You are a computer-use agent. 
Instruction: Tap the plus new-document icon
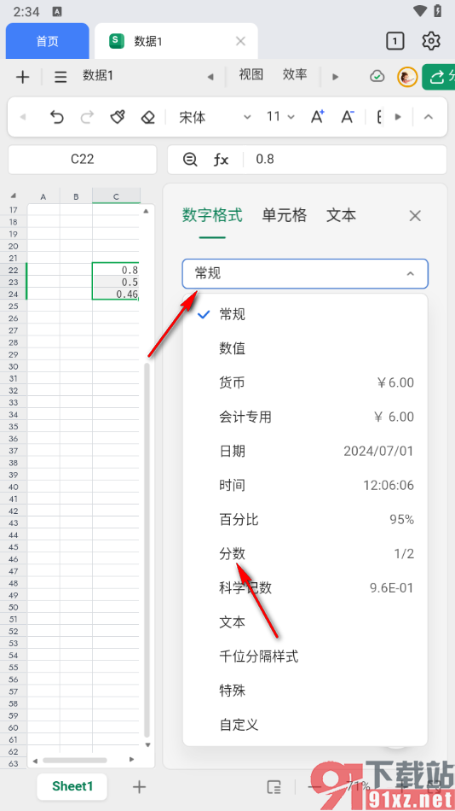(x=22, y=77)
